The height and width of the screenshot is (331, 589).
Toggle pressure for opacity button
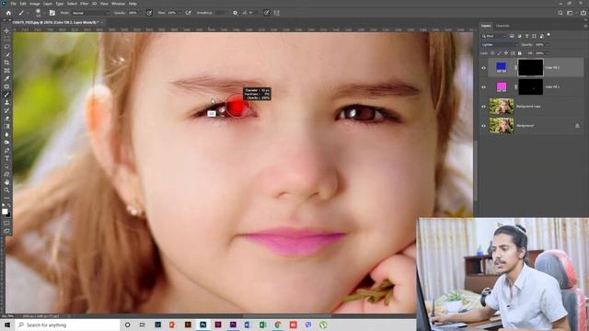click(149, 13)
